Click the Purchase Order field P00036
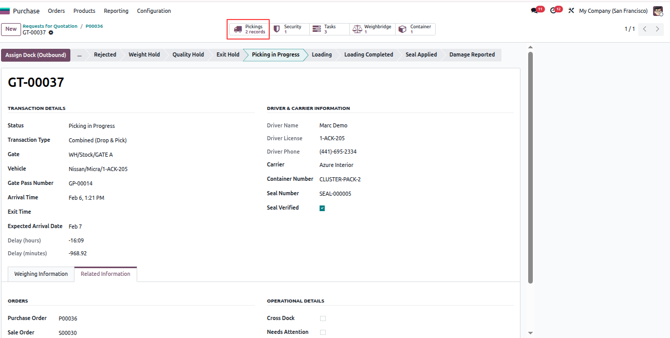 (x=68, y=318)
